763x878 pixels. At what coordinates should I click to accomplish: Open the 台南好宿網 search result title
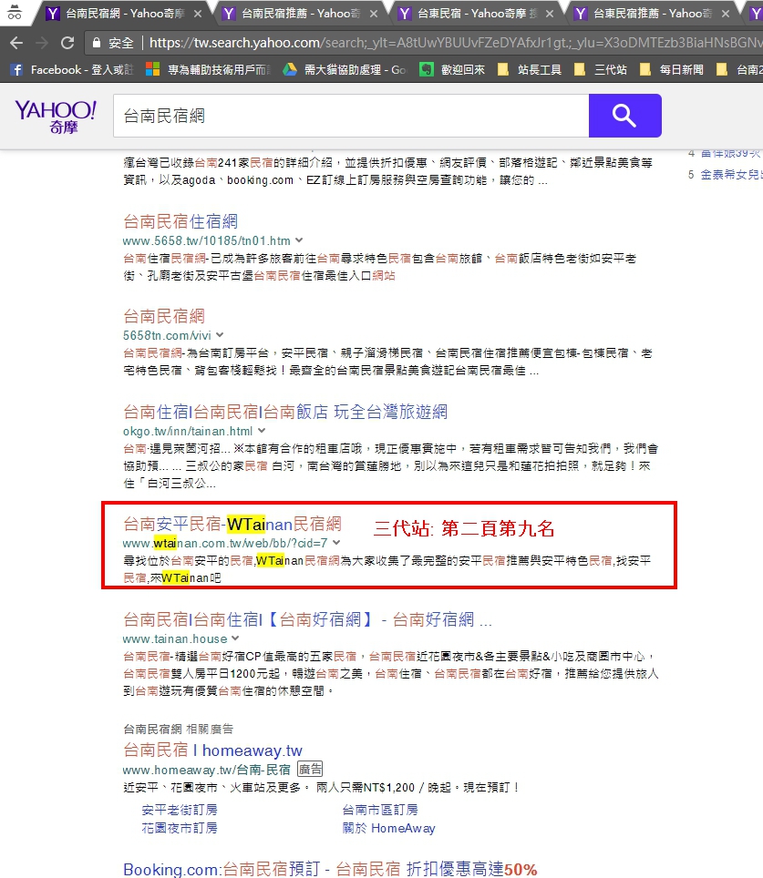pos(307,619)
